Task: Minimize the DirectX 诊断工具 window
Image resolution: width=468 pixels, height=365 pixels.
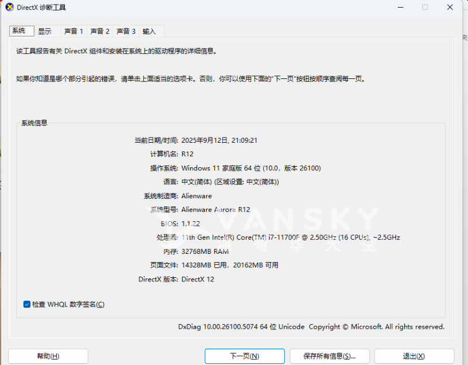Action: tap(400, 7)
